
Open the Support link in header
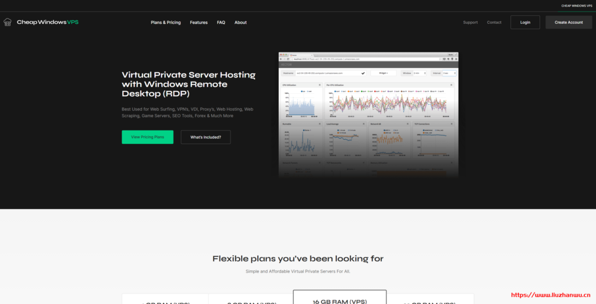click(x=470, y=23)
